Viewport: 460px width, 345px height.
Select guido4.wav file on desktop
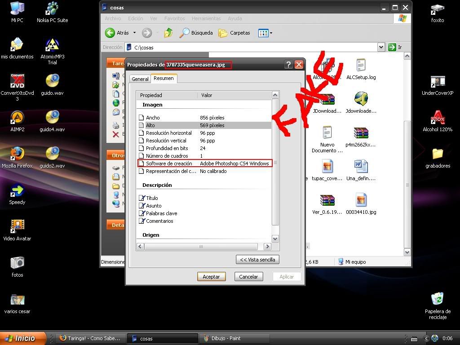click(52, 121)
